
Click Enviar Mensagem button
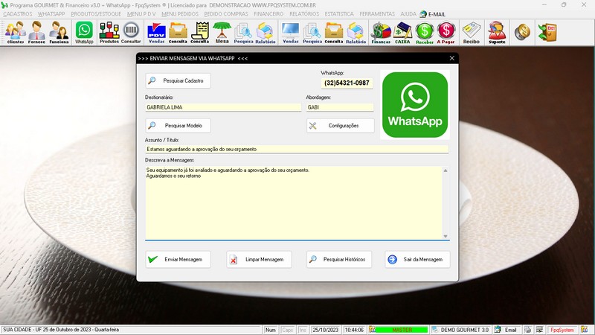coord(178,259)
